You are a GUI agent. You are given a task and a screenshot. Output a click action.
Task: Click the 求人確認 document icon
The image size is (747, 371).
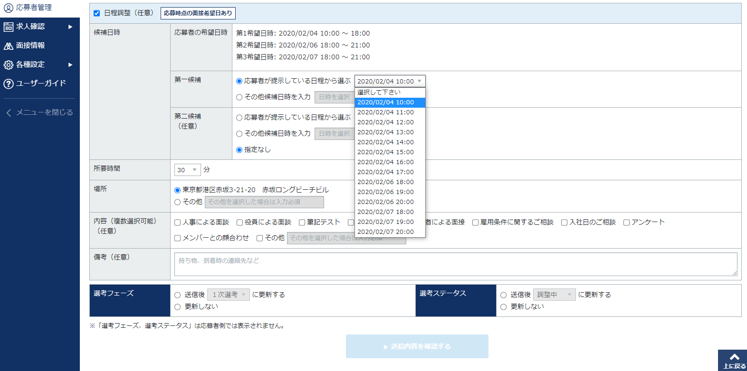tap(8, 27)
